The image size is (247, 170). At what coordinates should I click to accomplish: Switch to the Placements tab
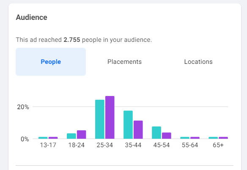click(x=124, y=62)
